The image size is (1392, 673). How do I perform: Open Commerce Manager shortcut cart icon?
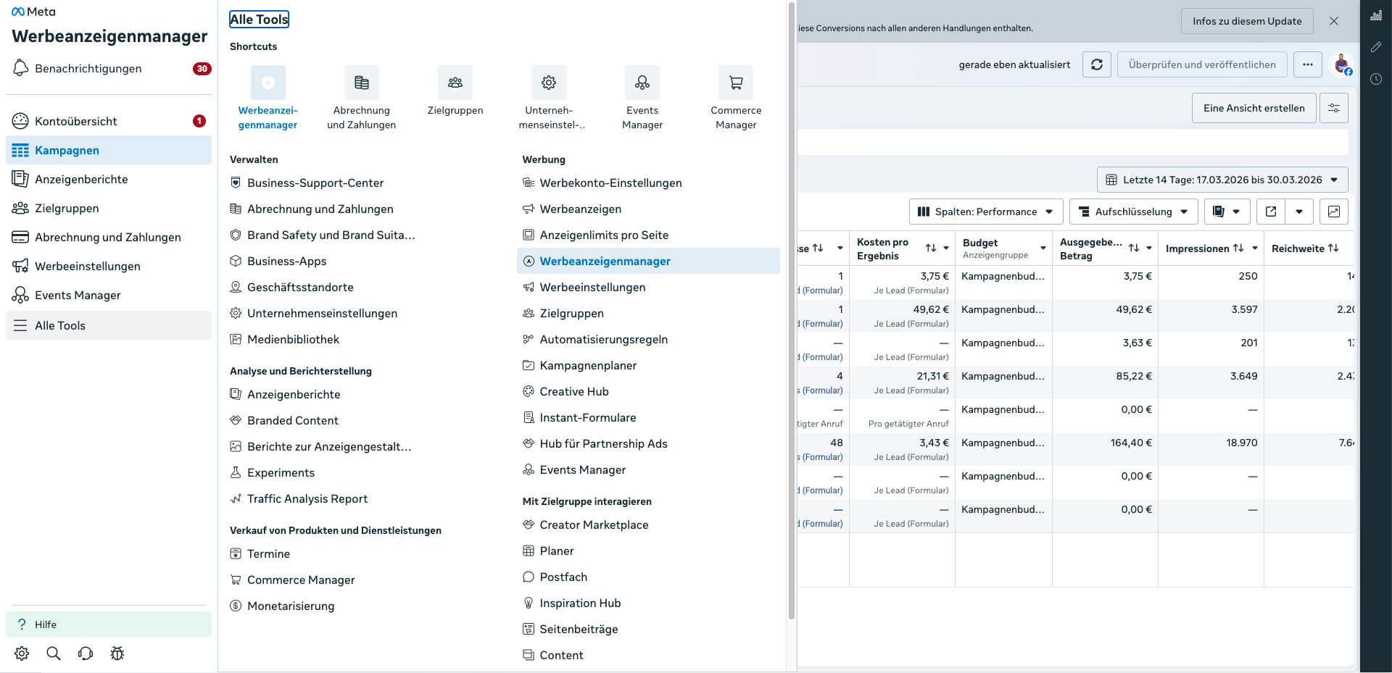coord(736,83)
